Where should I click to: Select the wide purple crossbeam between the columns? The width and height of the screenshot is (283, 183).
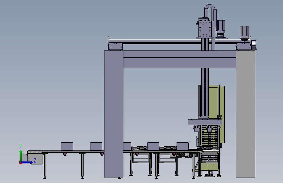coord(180,59)
